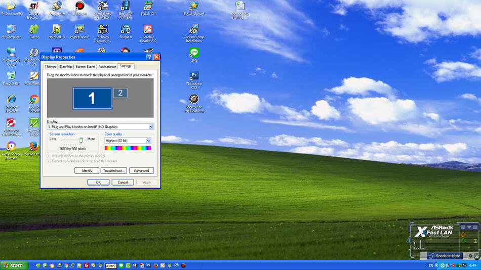Screen dimensions: 481x270
Task: Dismiss dialog with Cancel button
Action: (x=123, y=183)
